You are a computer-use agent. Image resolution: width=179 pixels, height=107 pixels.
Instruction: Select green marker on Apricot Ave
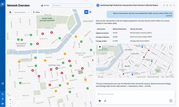point(31,35)
